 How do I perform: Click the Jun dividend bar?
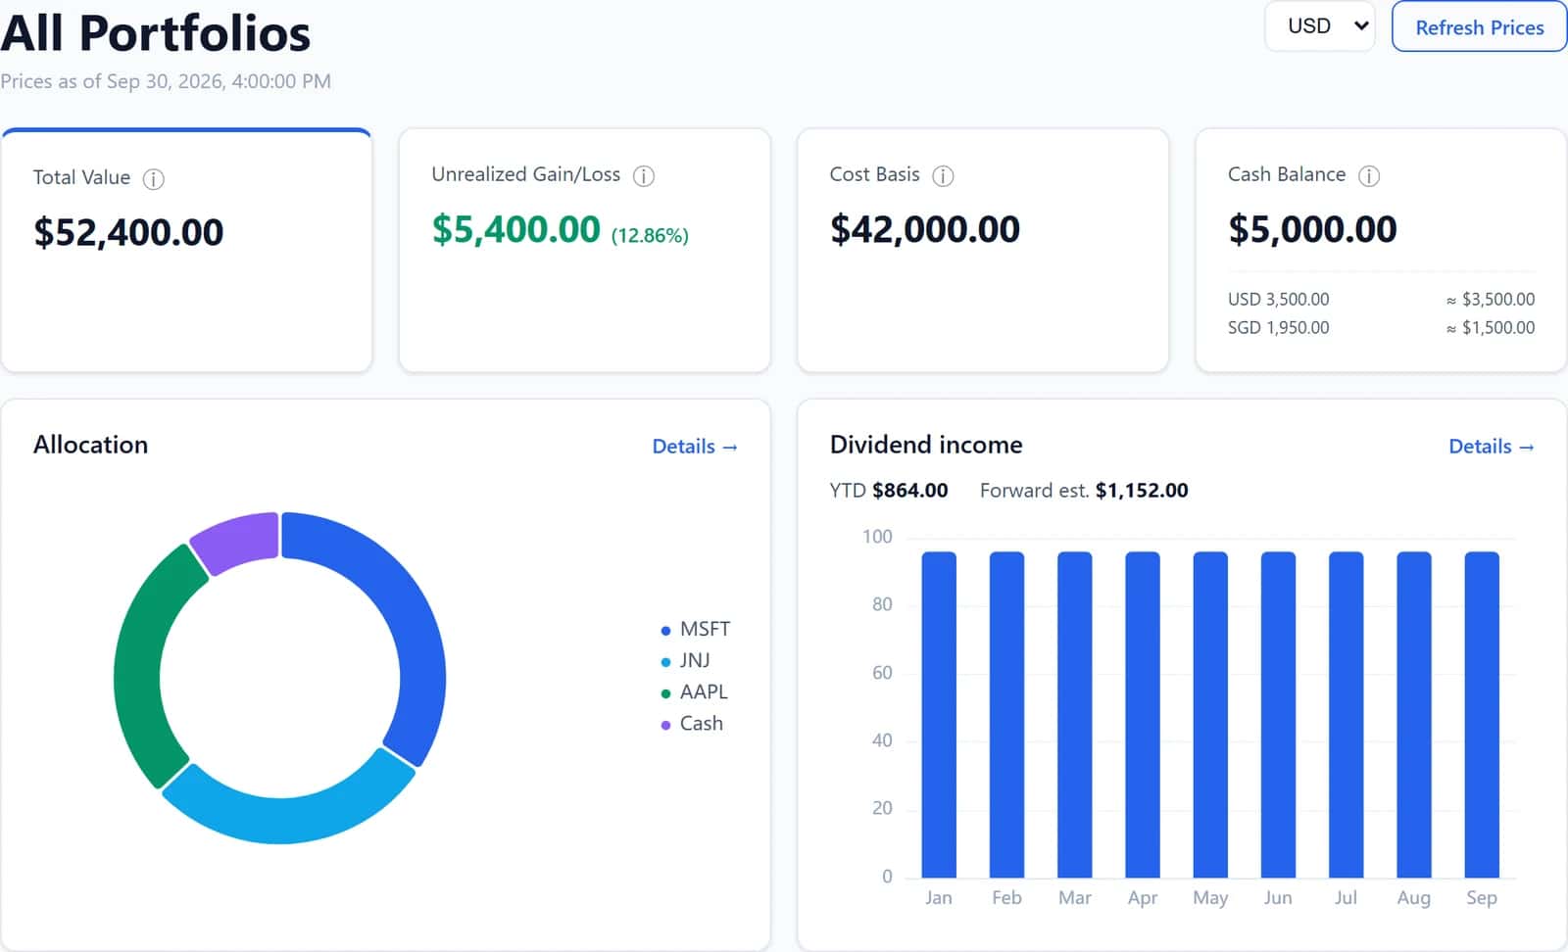point(1278,715)
